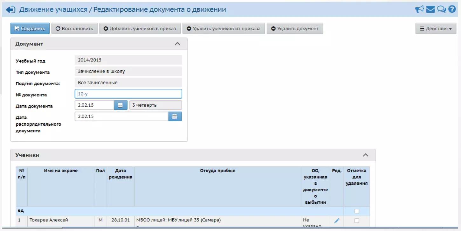The width and height of the screenshot is (461, 231).
Task: Click Удалить учеников из приказа button
Action: coord(224,28)
